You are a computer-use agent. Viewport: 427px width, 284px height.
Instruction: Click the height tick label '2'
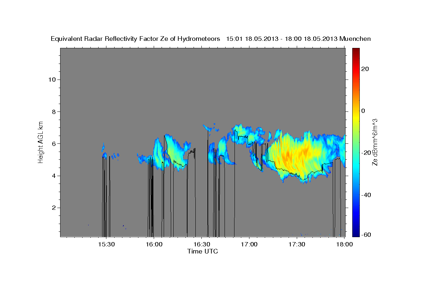coord(53,208)
